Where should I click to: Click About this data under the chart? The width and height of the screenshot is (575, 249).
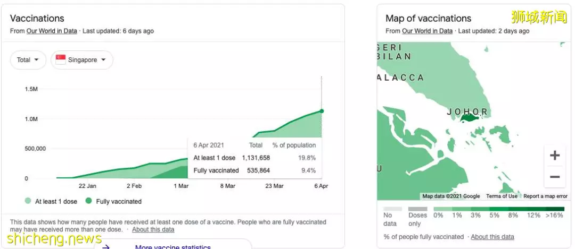pos(153,229)
